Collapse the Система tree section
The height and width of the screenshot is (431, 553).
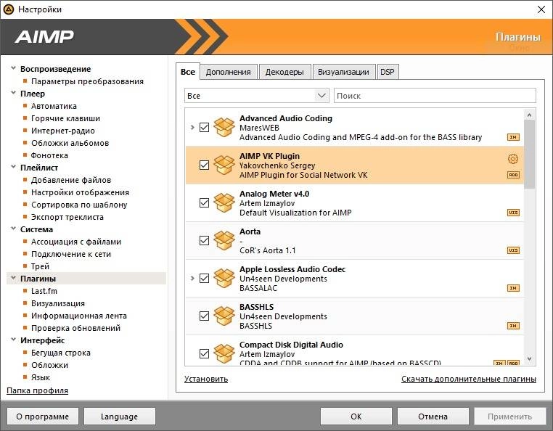13,229
